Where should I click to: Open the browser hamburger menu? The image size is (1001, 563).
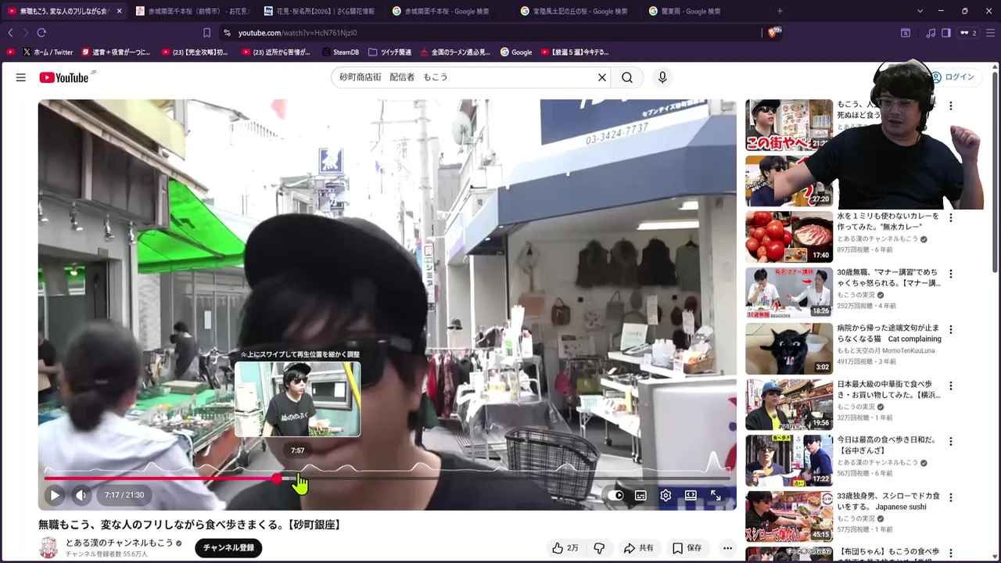[989, 33]
